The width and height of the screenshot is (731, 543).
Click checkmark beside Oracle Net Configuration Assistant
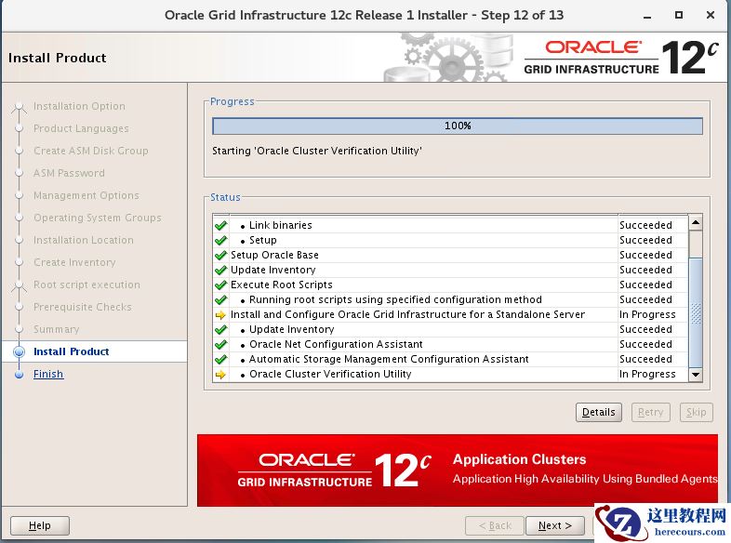(221, 345)
